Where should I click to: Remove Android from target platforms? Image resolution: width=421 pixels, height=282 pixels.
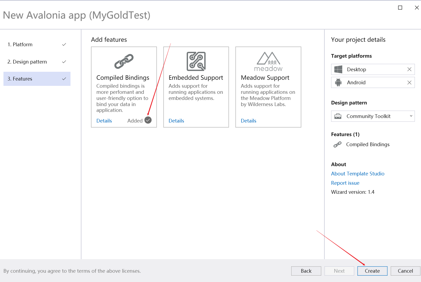409,82
